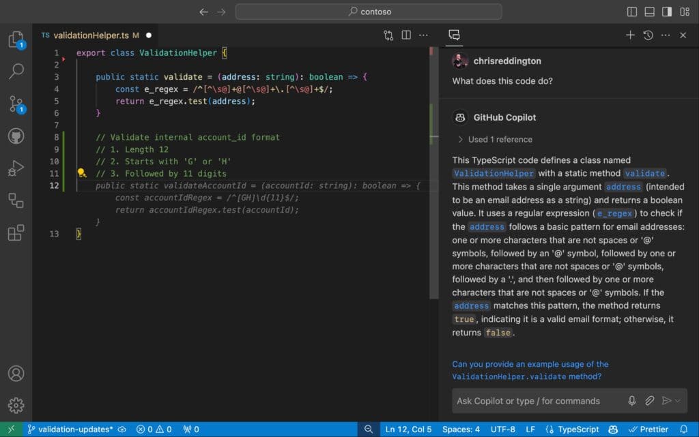This screenshot has height=437, width=699.
Task: Open the Source Control view
Action: tap(16, 104)
